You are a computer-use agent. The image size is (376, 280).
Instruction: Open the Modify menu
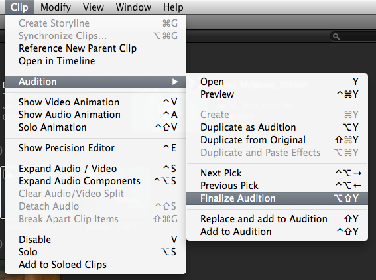56,7
